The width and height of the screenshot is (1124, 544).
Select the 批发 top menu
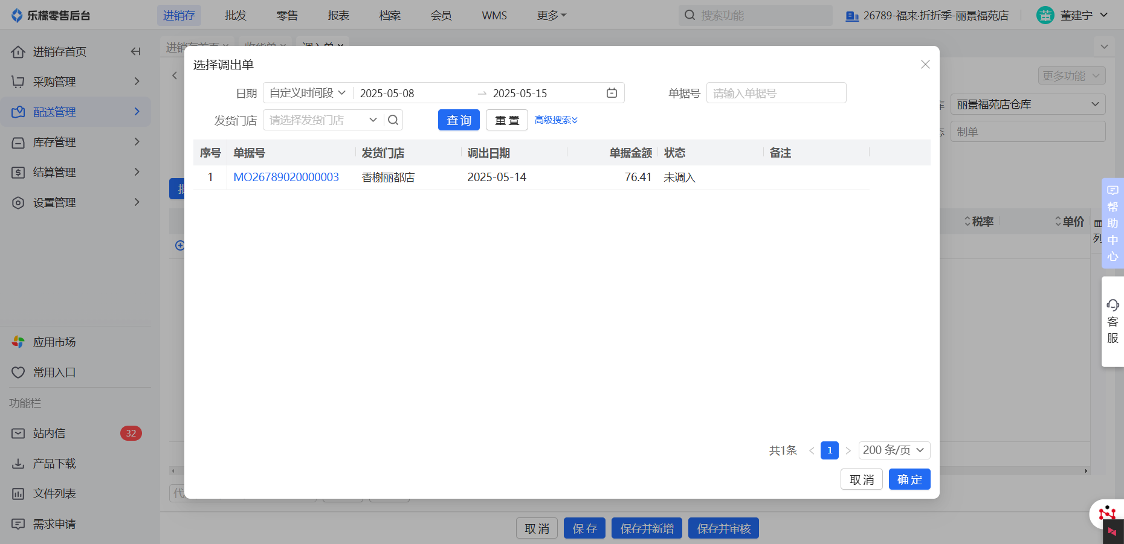(x=236, y=15)
